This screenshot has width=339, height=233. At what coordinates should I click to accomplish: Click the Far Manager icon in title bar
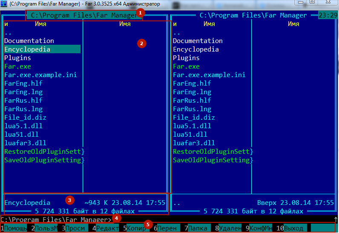coord(4,4)
